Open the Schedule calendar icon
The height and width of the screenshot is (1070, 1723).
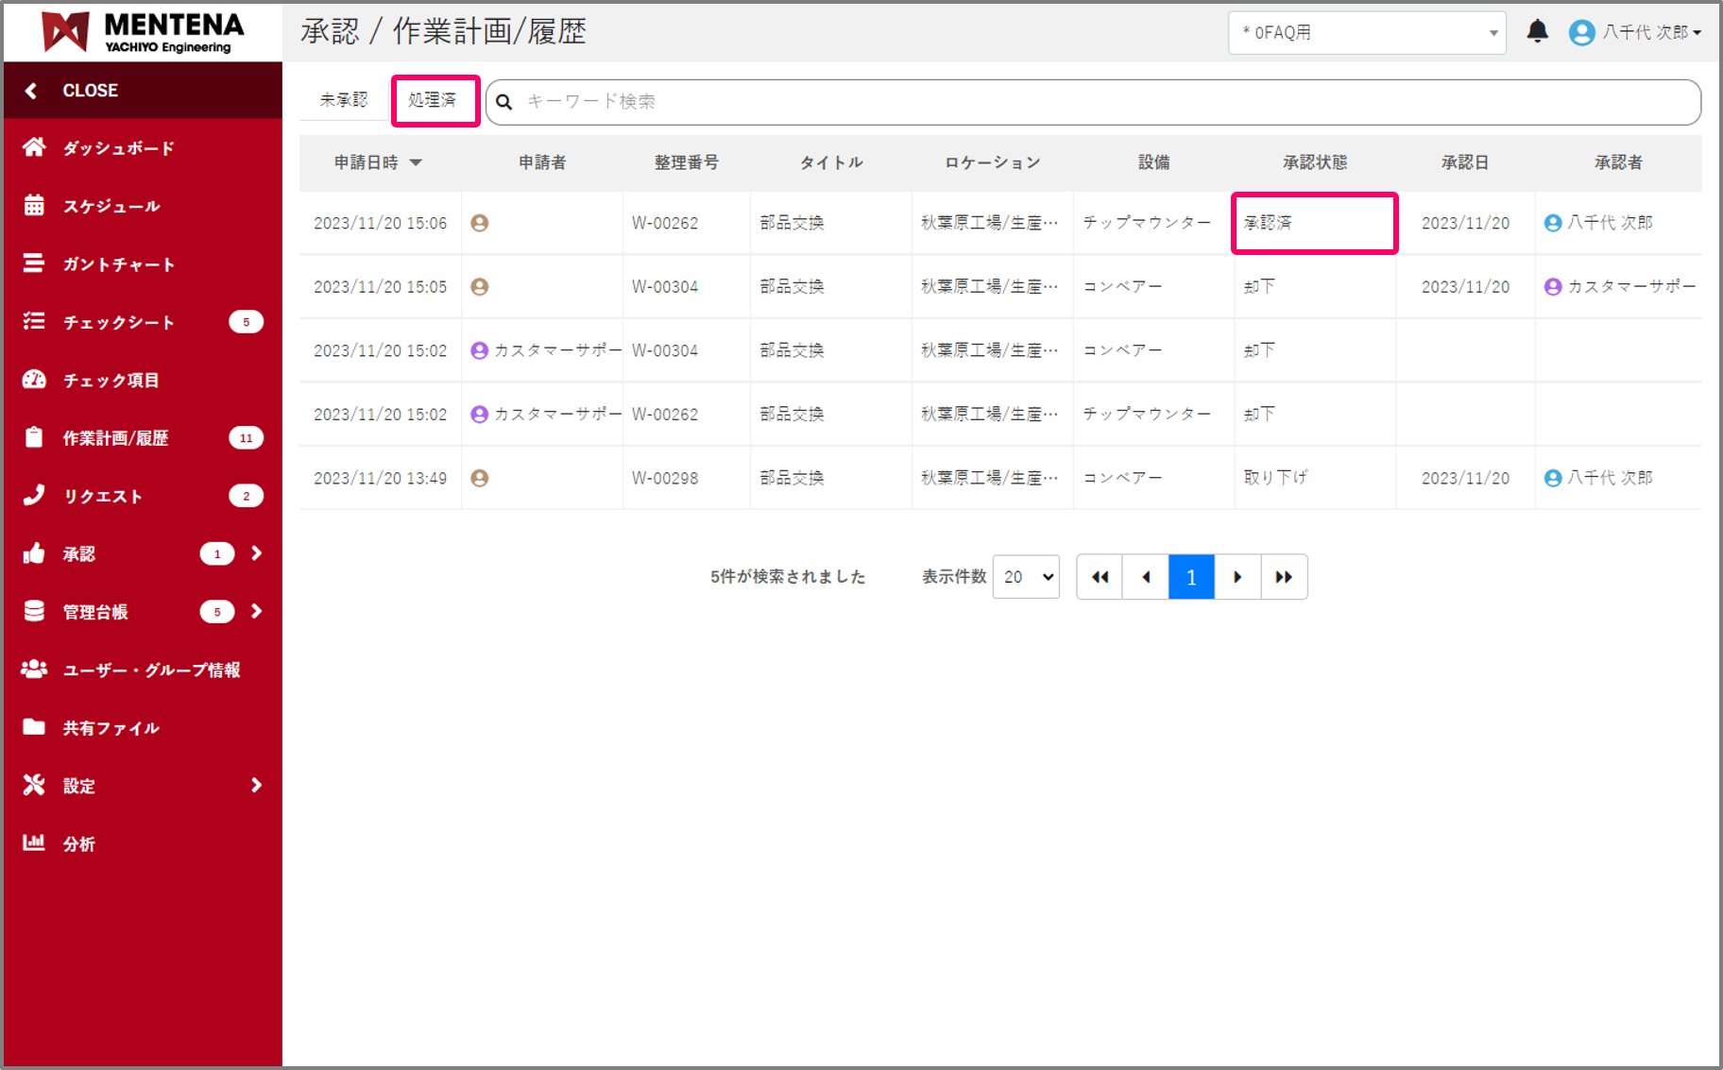[x=34, y=205]
